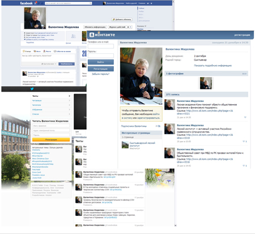
Task: Click the yellow Регистрация button on Twitter
Action: pos(51,139)
